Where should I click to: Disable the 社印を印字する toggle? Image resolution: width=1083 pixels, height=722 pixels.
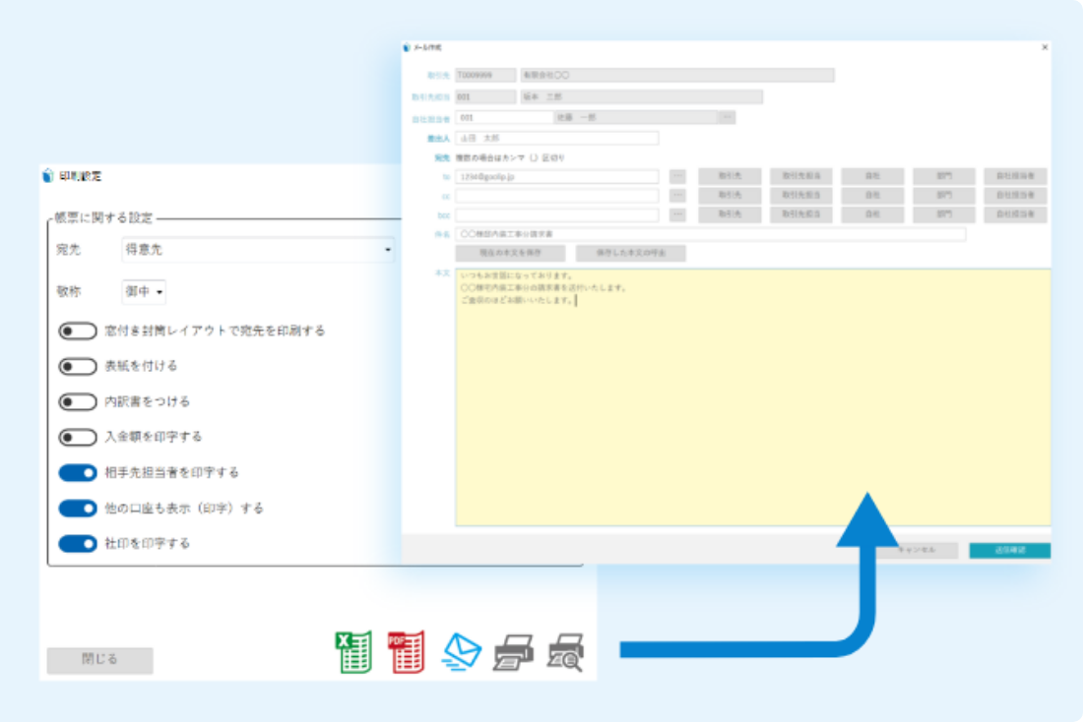(77, 544)
